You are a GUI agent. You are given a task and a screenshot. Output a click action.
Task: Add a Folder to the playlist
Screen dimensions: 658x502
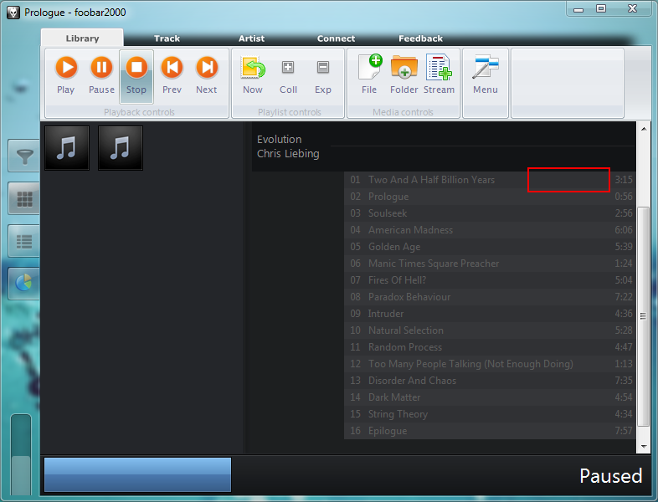click(x=404, y=75)
